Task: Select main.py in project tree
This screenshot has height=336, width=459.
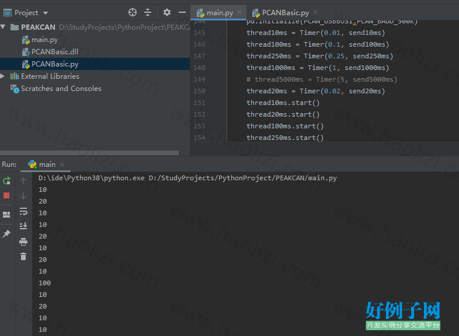Action: click(44, 40)
